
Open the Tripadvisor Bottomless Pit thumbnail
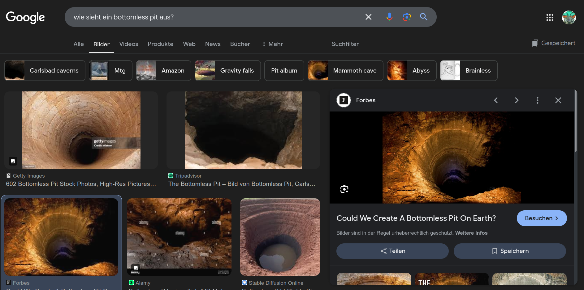pos(243,130)
